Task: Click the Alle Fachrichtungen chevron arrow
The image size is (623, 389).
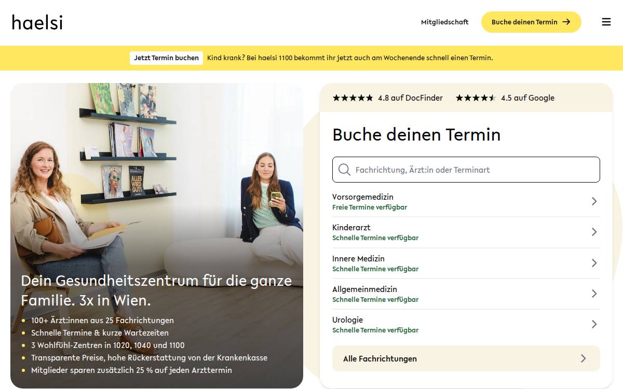Action: click(584, 358)
